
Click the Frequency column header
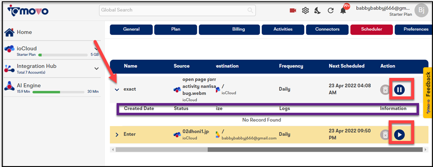pyautogui.click(x=291, y=66)
